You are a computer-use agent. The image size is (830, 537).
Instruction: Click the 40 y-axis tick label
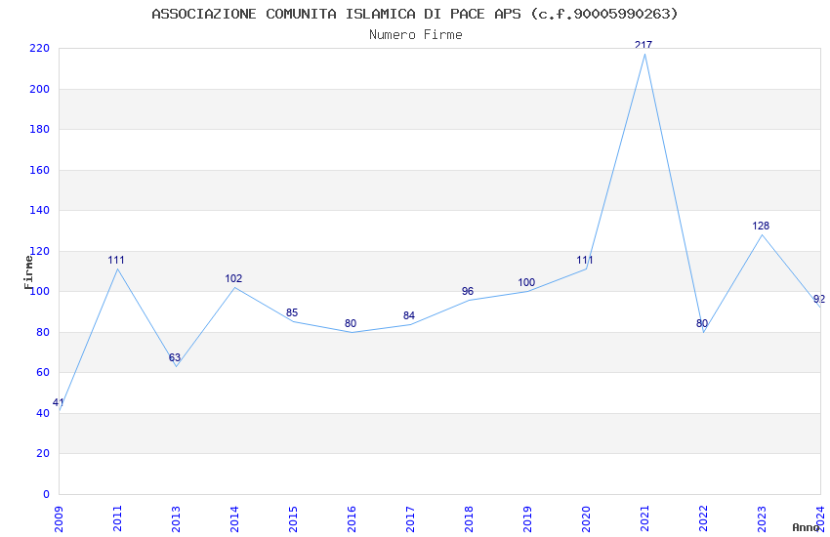pyautogui.click(x=43, y=413)
